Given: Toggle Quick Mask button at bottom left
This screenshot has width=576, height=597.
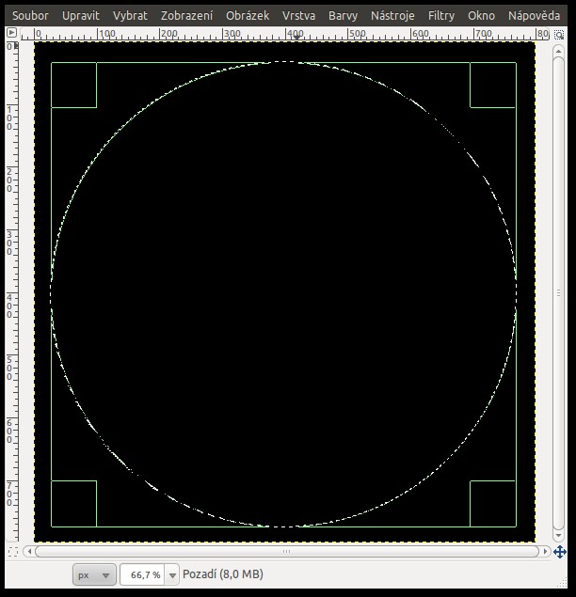Looking at the screenshot, I should tap(12, 552).
